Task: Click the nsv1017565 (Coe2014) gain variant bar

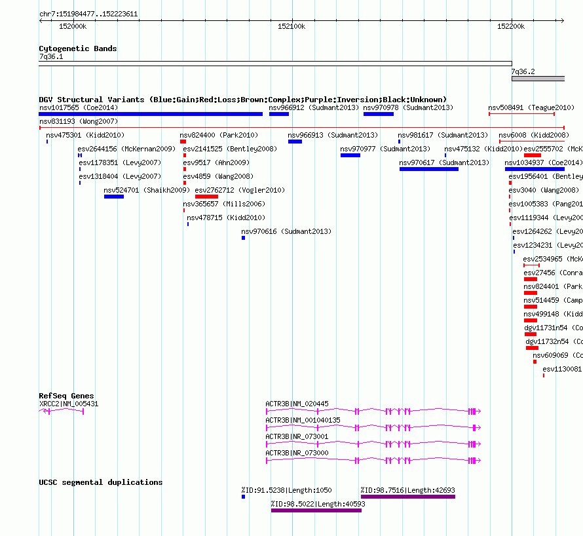Action: [x=151, y=114]
